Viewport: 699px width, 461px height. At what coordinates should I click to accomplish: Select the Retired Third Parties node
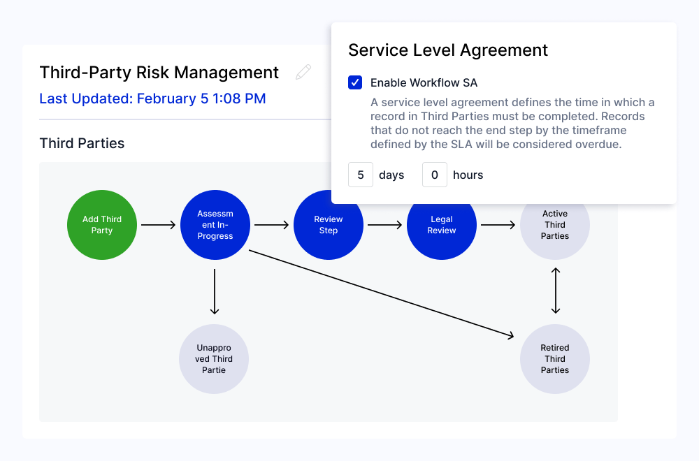pyautogui.click(x=555, y=359)
